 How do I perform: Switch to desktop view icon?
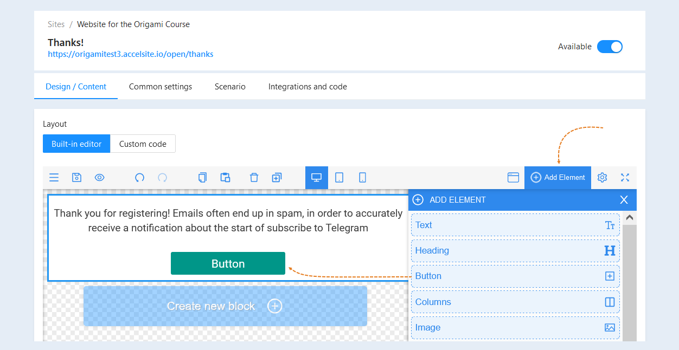tap(317, 178)
